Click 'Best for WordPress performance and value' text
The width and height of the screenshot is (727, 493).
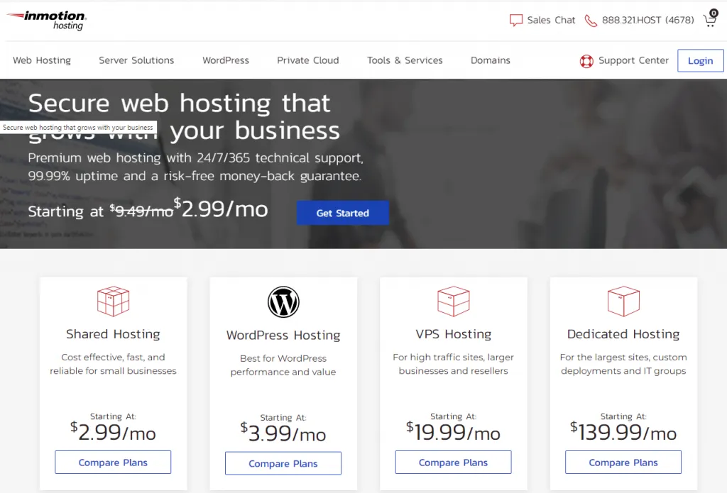(283, 365)
